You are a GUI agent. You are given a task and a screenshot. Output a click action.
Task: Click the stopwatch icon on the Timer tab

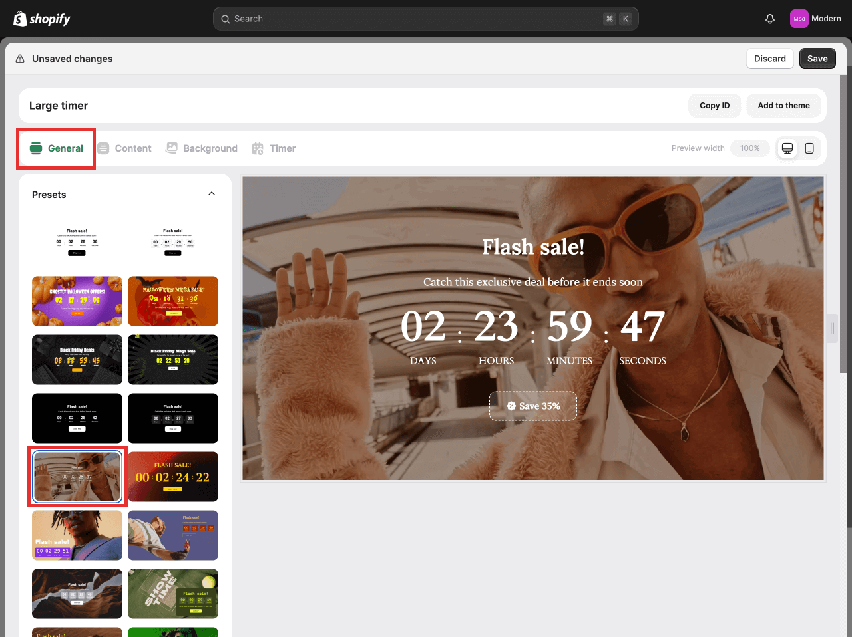(257, 148)
